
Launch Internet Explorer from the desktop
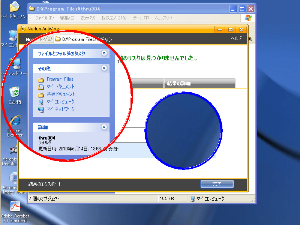coord(15,126)
